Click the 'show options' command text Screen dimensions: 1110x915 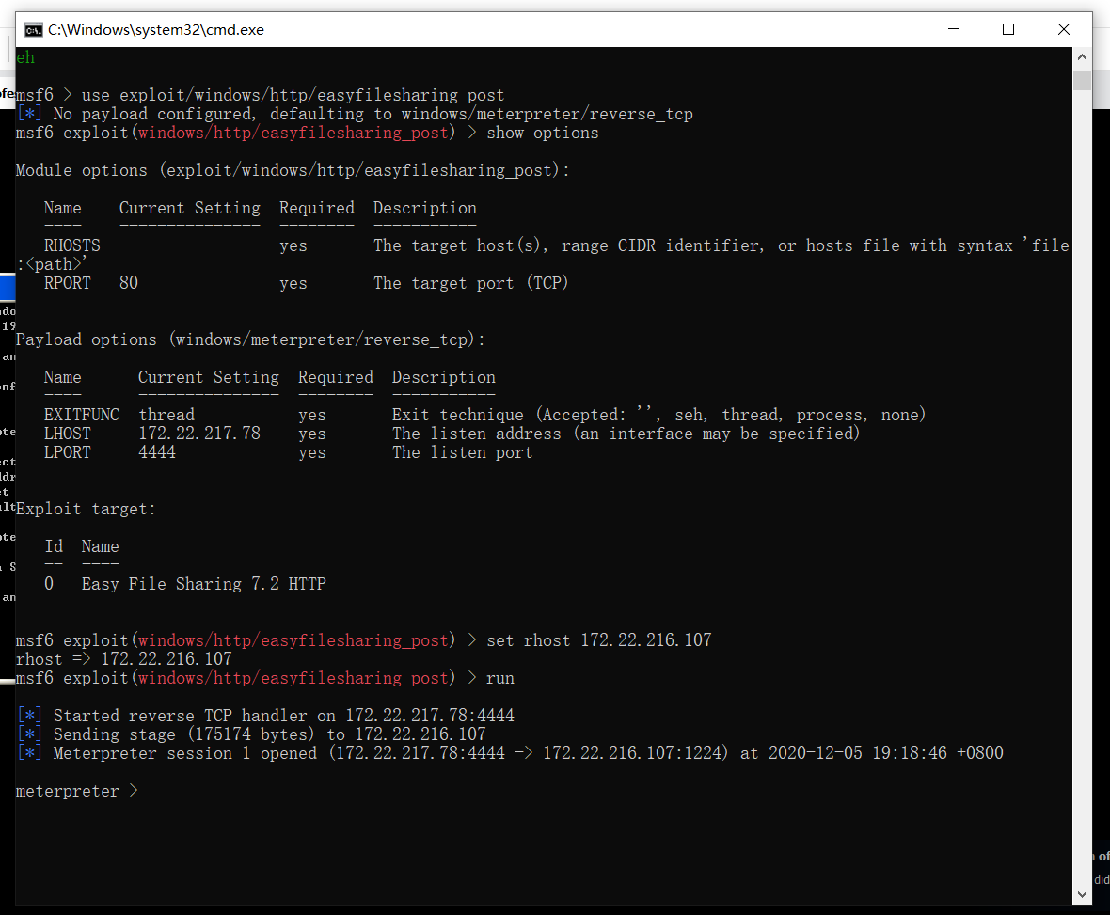(542, 133)
